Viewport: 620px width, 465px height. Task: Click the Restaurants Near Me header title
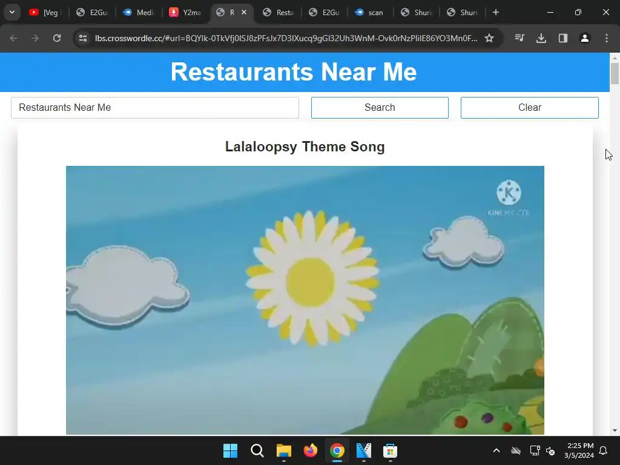294,72
